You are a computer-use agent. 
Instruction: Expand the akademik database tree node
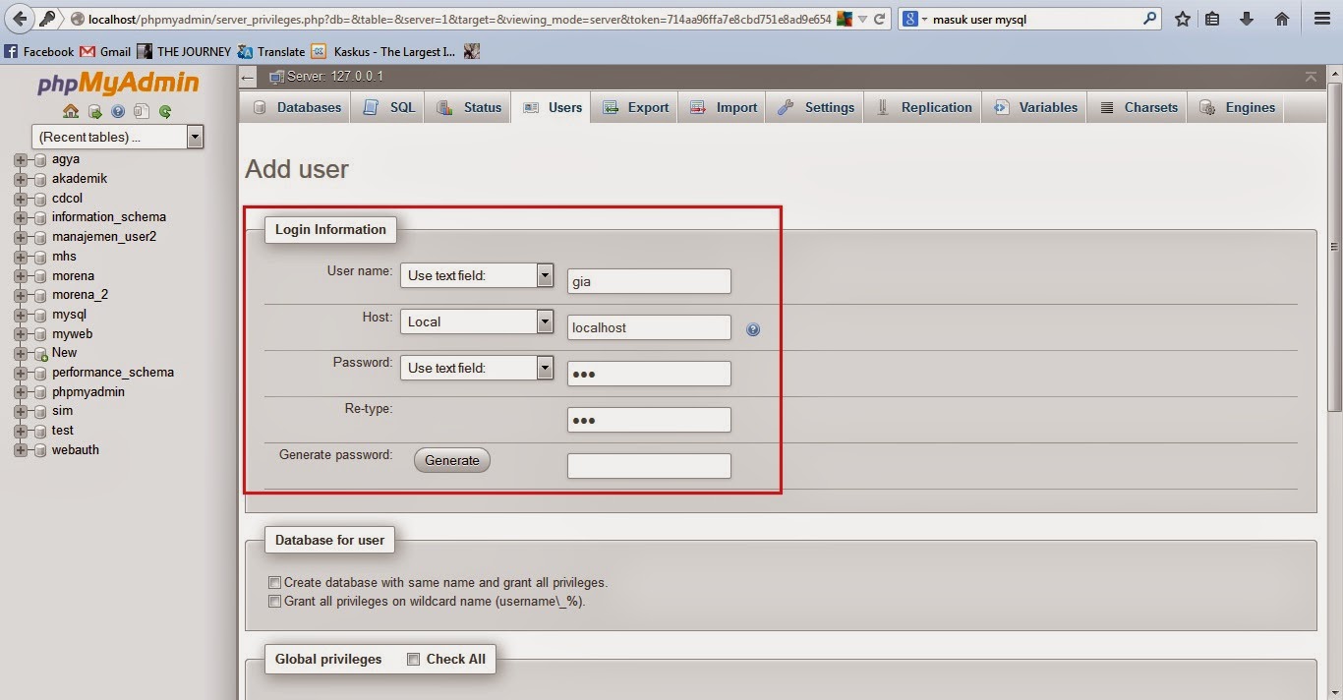tap(21, 179)
